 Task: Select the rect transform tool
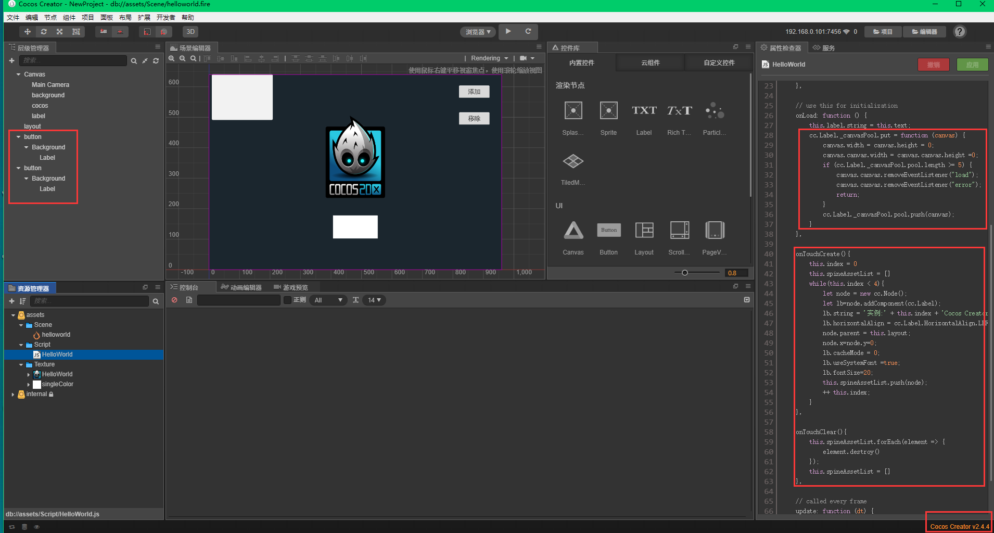(x=76, y=32)
